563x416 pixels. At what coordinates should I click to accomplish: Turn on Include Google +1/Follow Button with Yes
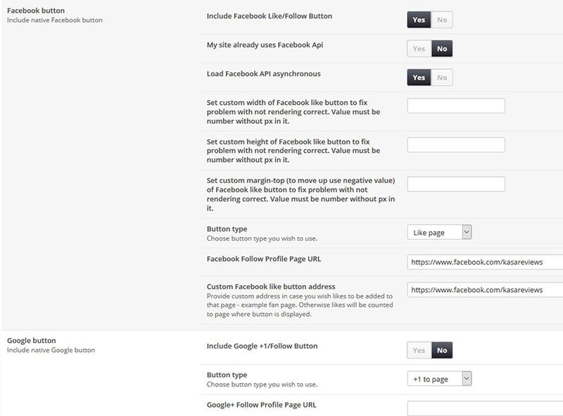point(419,350)
